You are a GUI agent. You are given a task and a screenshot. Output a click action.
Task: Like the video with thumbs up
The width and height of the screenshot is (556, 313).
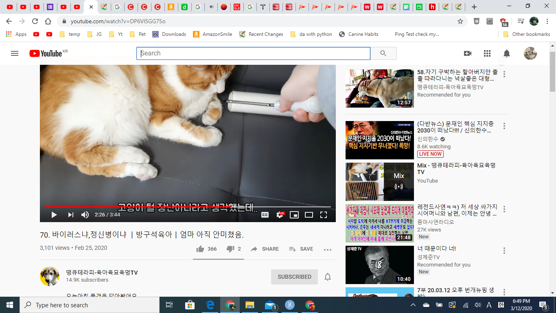click(x=206, y=249)
